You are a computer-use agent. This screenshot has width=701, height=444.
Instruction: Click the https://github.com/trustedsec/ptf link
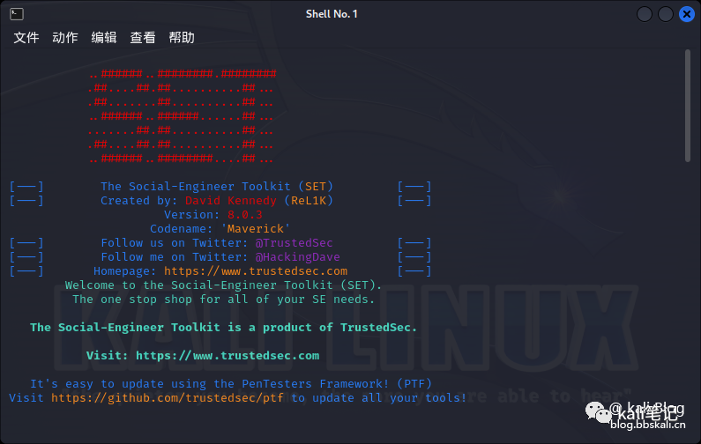(x=168, y=398)
